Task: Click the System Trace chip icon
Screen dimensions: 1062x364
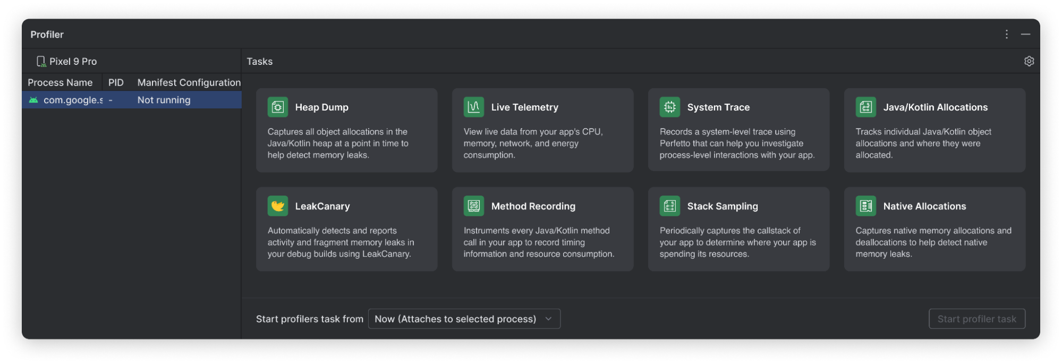Action: (x=670, y=107)
